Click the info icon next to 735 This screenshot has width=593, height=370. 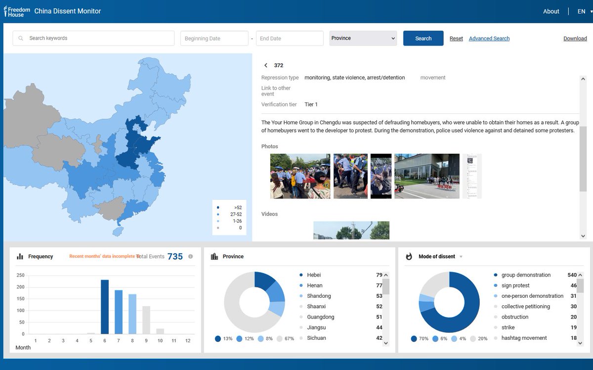[x=191, y=257]
